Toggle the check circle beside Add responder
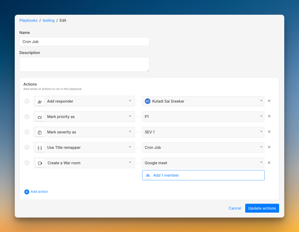The height and width of the screenshot is (232, 299). point(27,101)
